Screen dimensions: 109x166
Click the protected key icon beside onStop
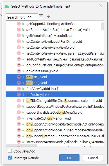23,83
